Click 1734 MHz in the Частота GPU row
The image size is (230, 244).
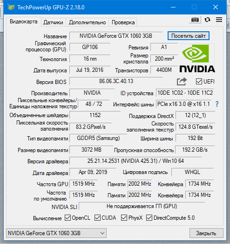click(x=199, y=184)
